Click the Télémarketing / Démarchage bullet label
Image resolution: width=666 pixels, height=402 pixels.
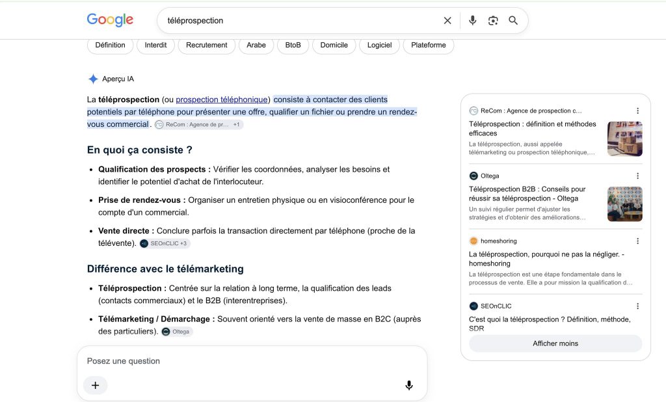pos(156,319)
